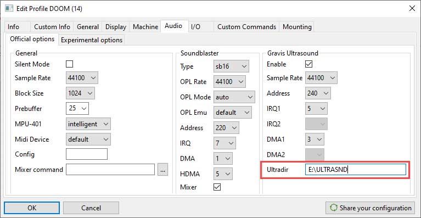Open the Gravis Sample Rate dropdown
This screenshot has width=421, height=218.
[322, 78]
